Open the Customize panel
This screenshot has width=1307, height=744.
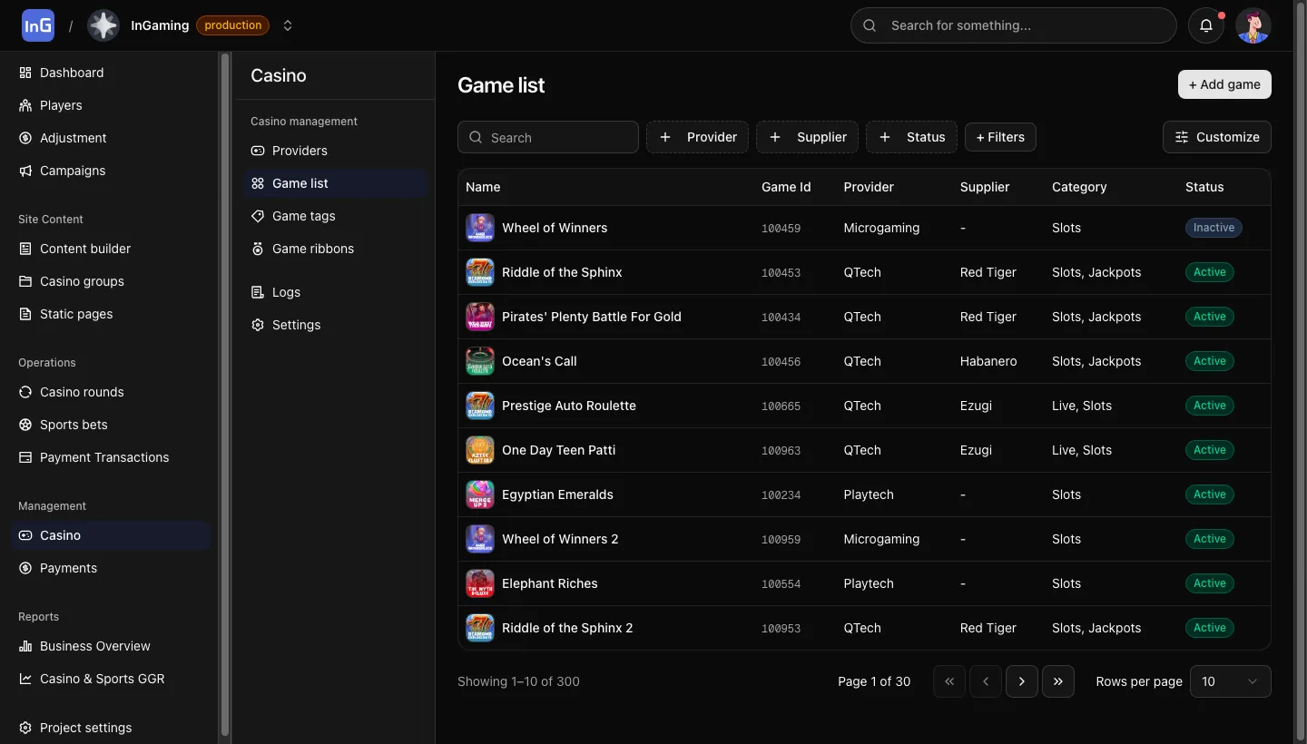click(1216, 137)
